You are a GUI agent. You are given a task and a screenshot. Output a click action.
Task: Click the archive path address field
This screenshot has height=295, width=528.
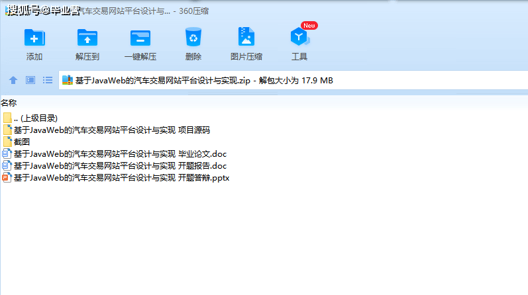(x=265, y=81)
